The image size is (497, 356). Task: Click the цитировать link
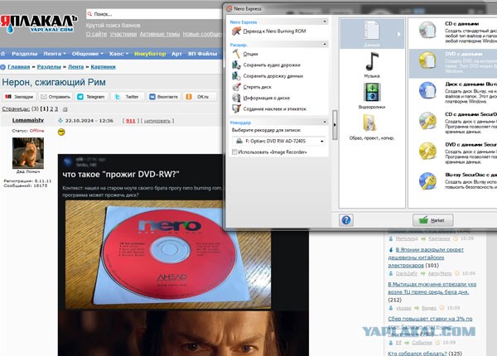157,121
